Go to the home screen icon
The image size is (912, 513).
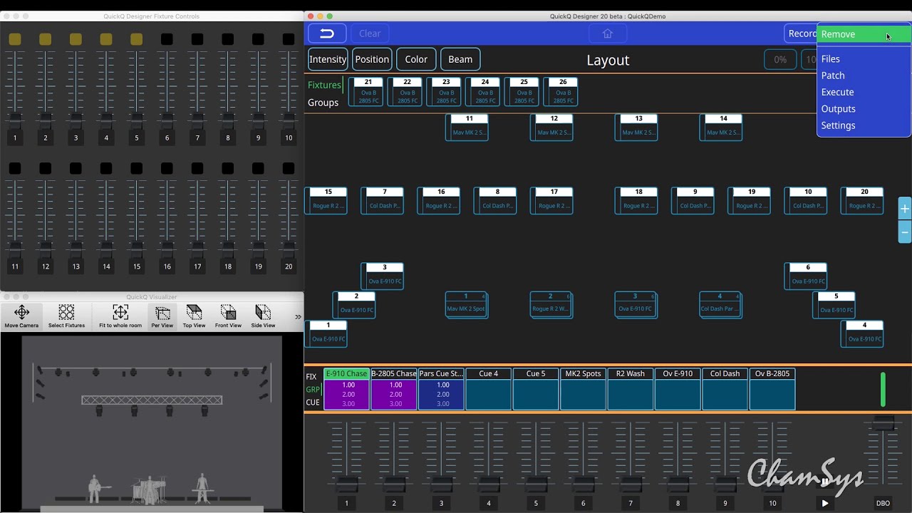[x=608, y=33]
